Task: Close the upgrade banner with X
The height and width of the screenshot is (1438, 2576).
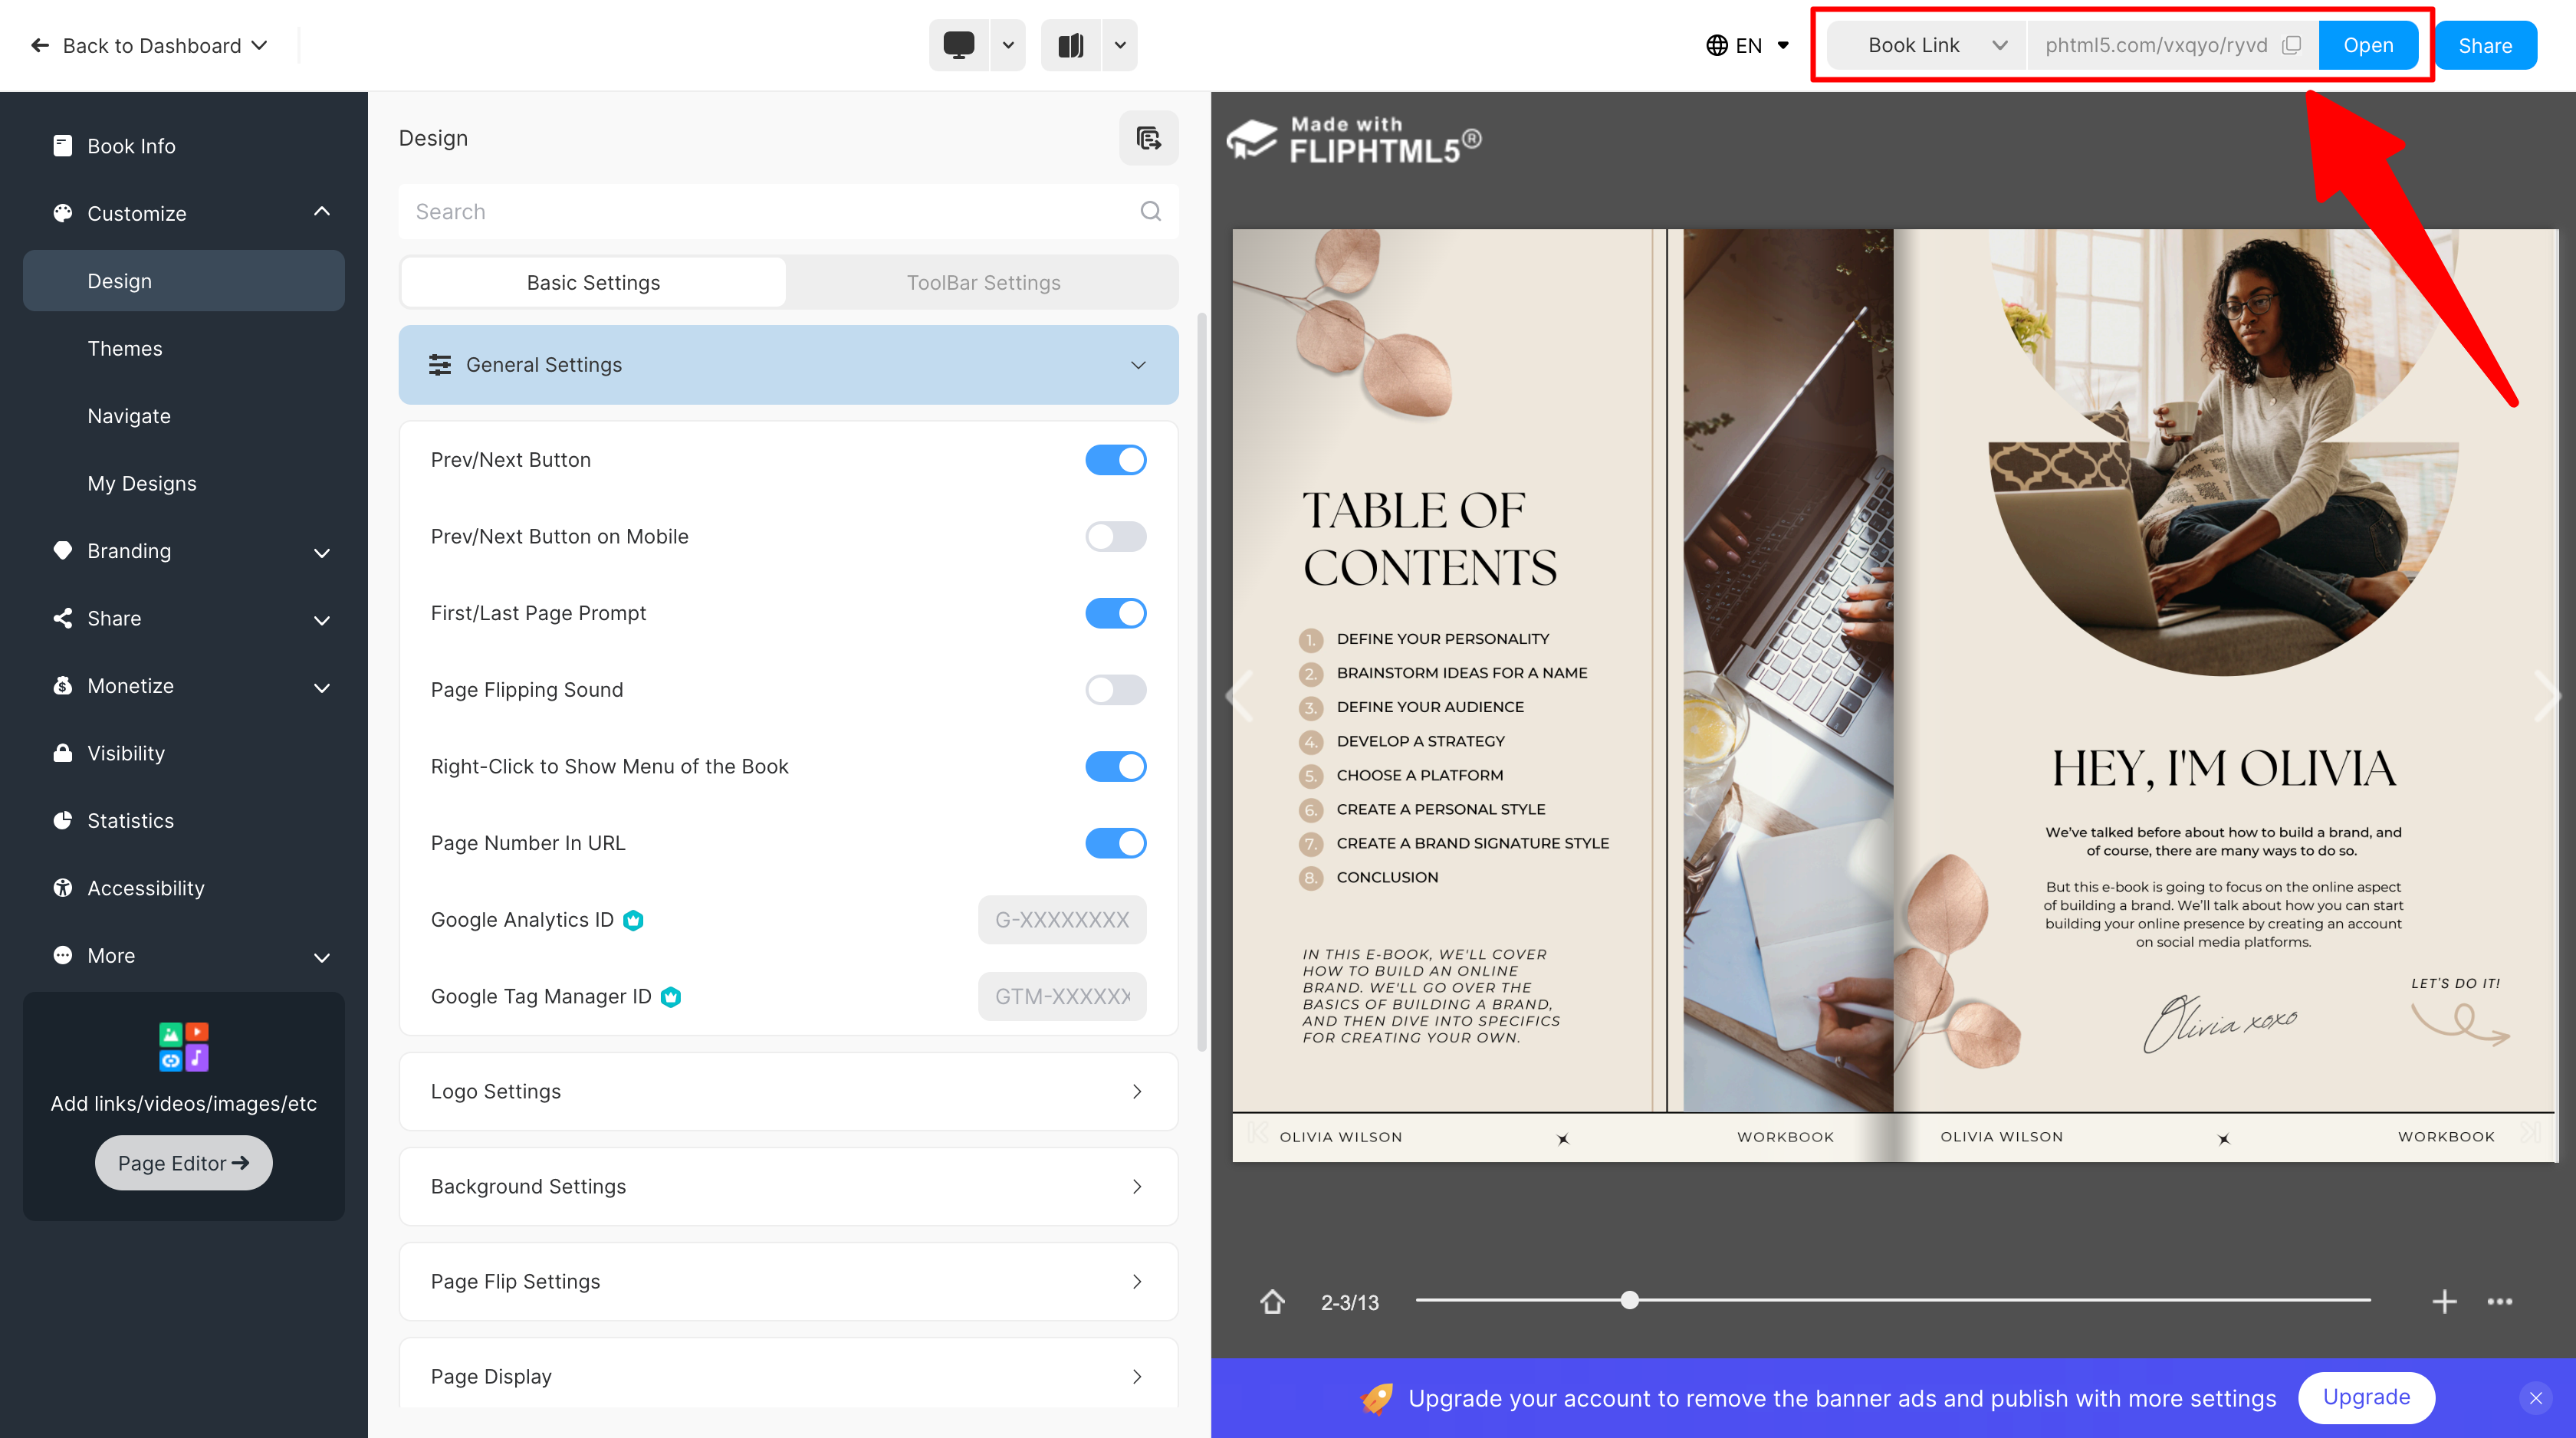Action: click(2535, 1398)
